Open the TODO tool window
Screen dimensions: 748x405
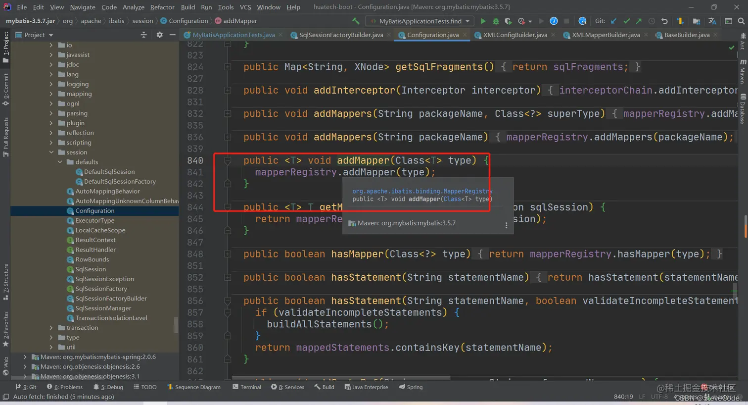(x=145, y=387)
